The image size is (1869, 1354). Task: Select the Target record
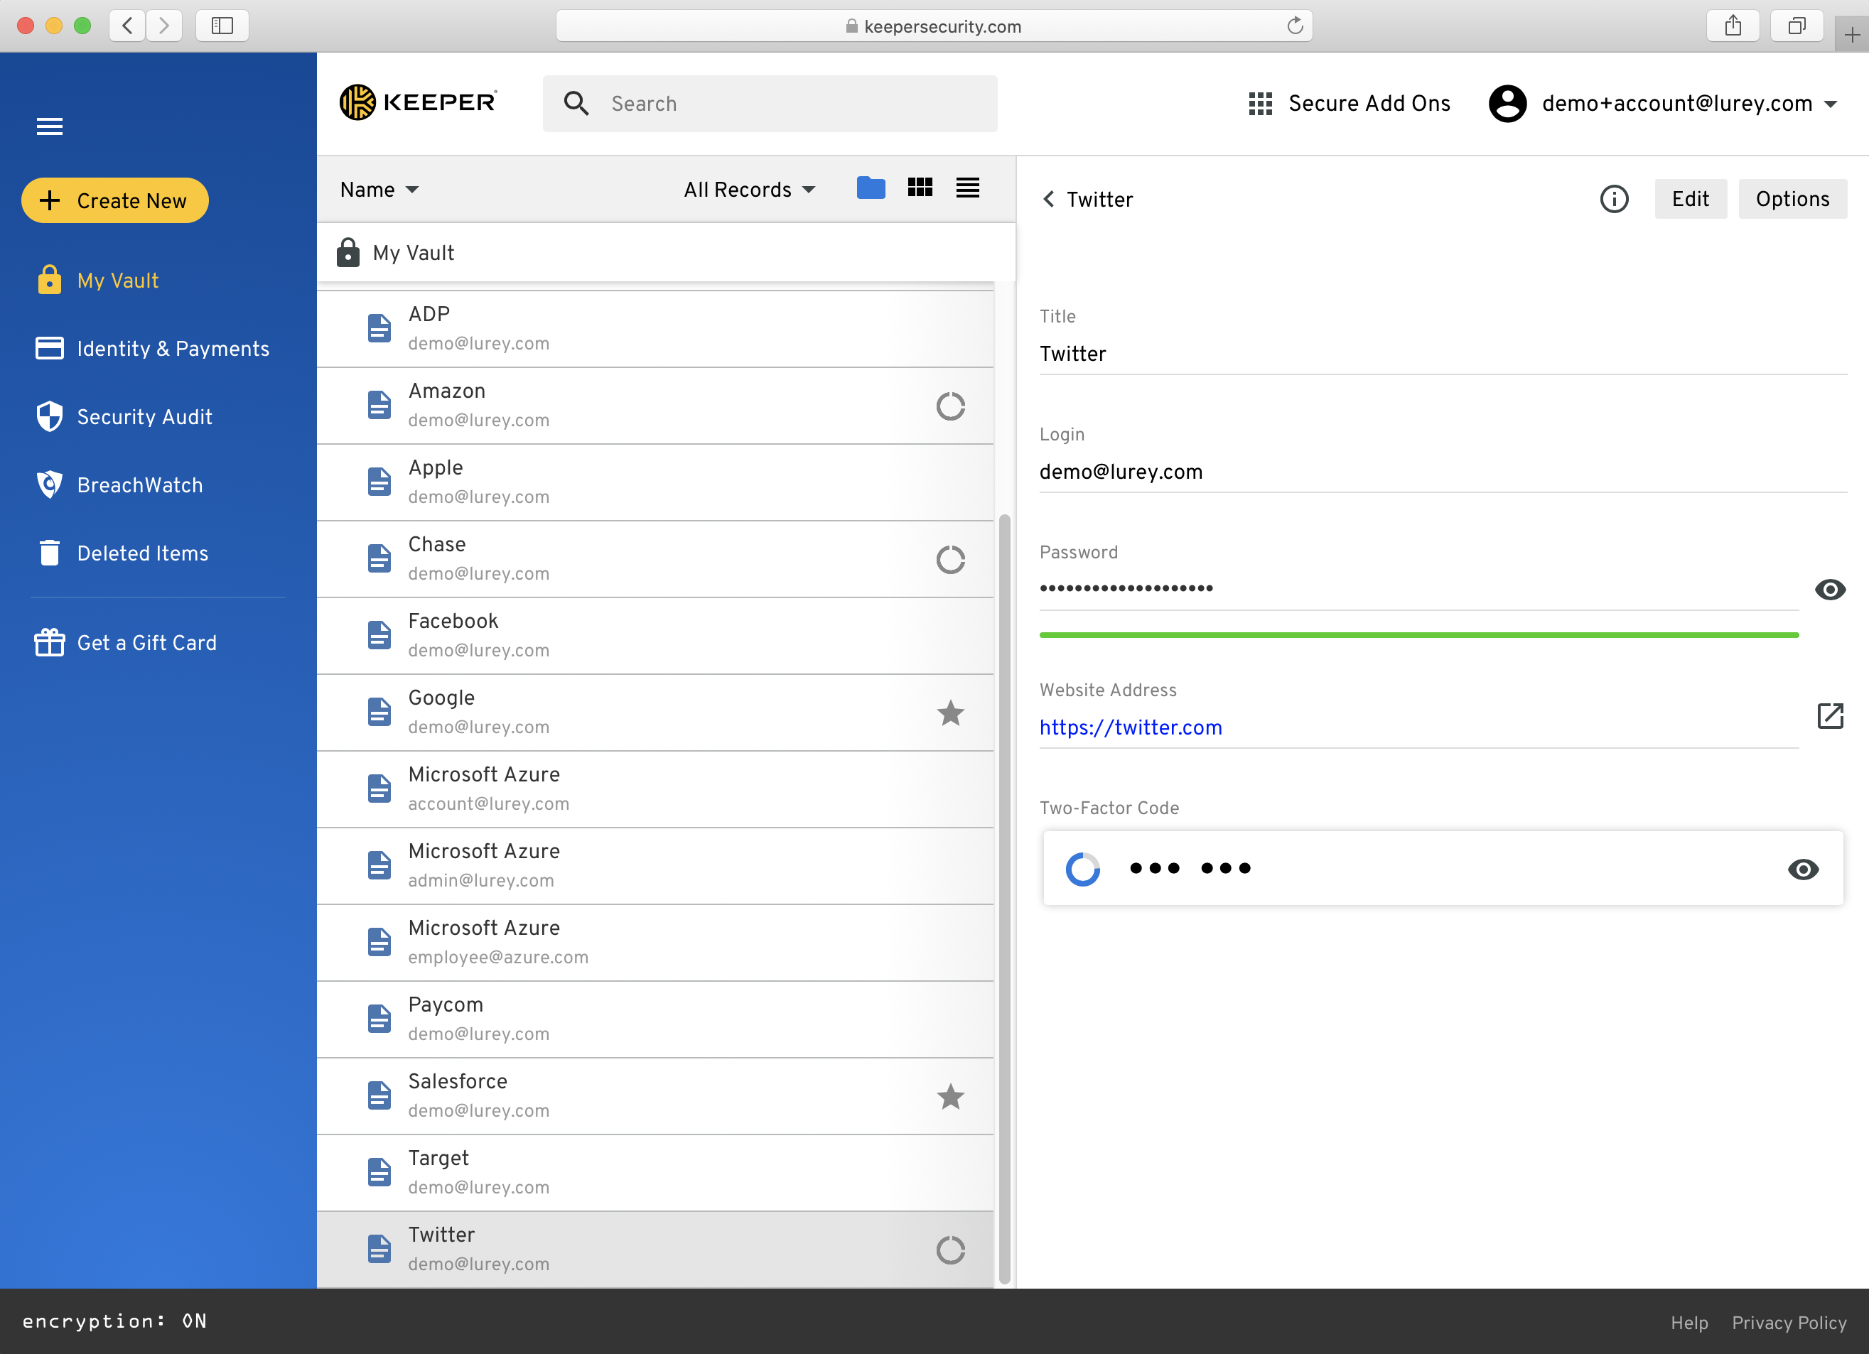pyautogui.click(x=655, y=1173)
